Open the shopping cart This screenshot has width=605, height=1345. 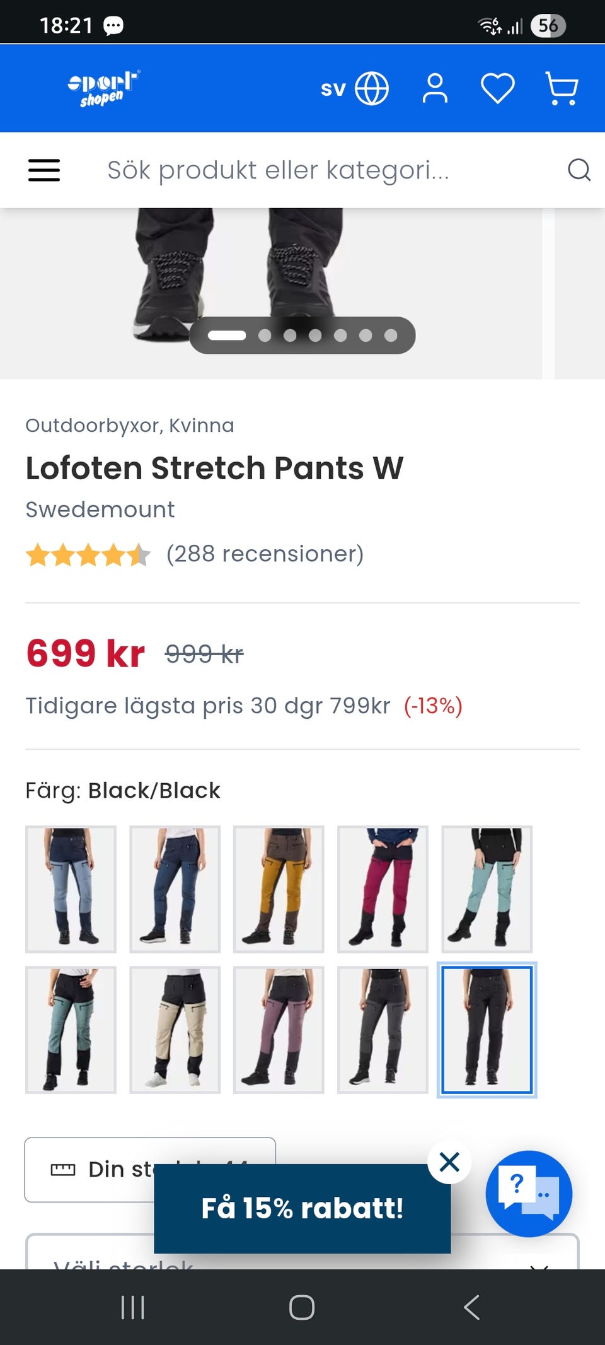coord(562,88)
